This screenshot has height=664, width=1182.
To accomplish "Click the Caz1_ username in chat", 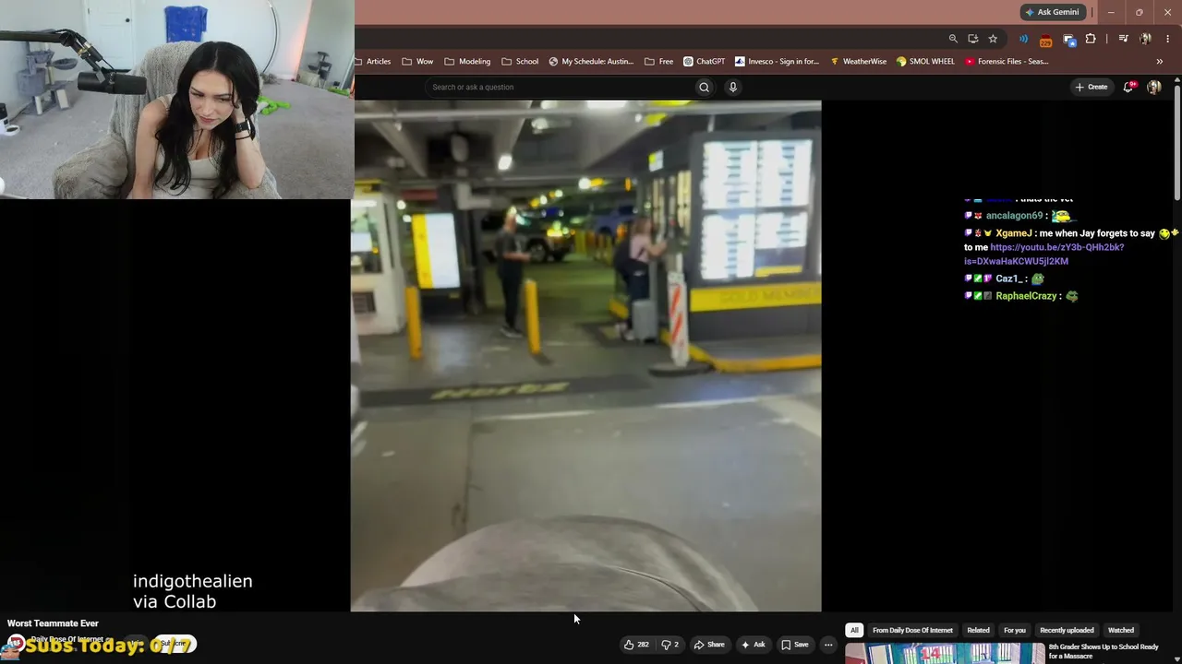I will tap(1010, 279).
